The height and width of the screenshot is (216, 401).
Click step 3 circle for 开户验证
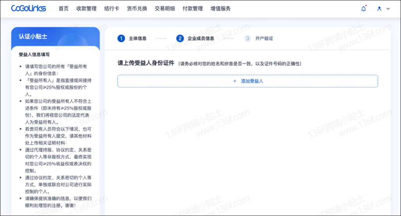tap(247, 39)
